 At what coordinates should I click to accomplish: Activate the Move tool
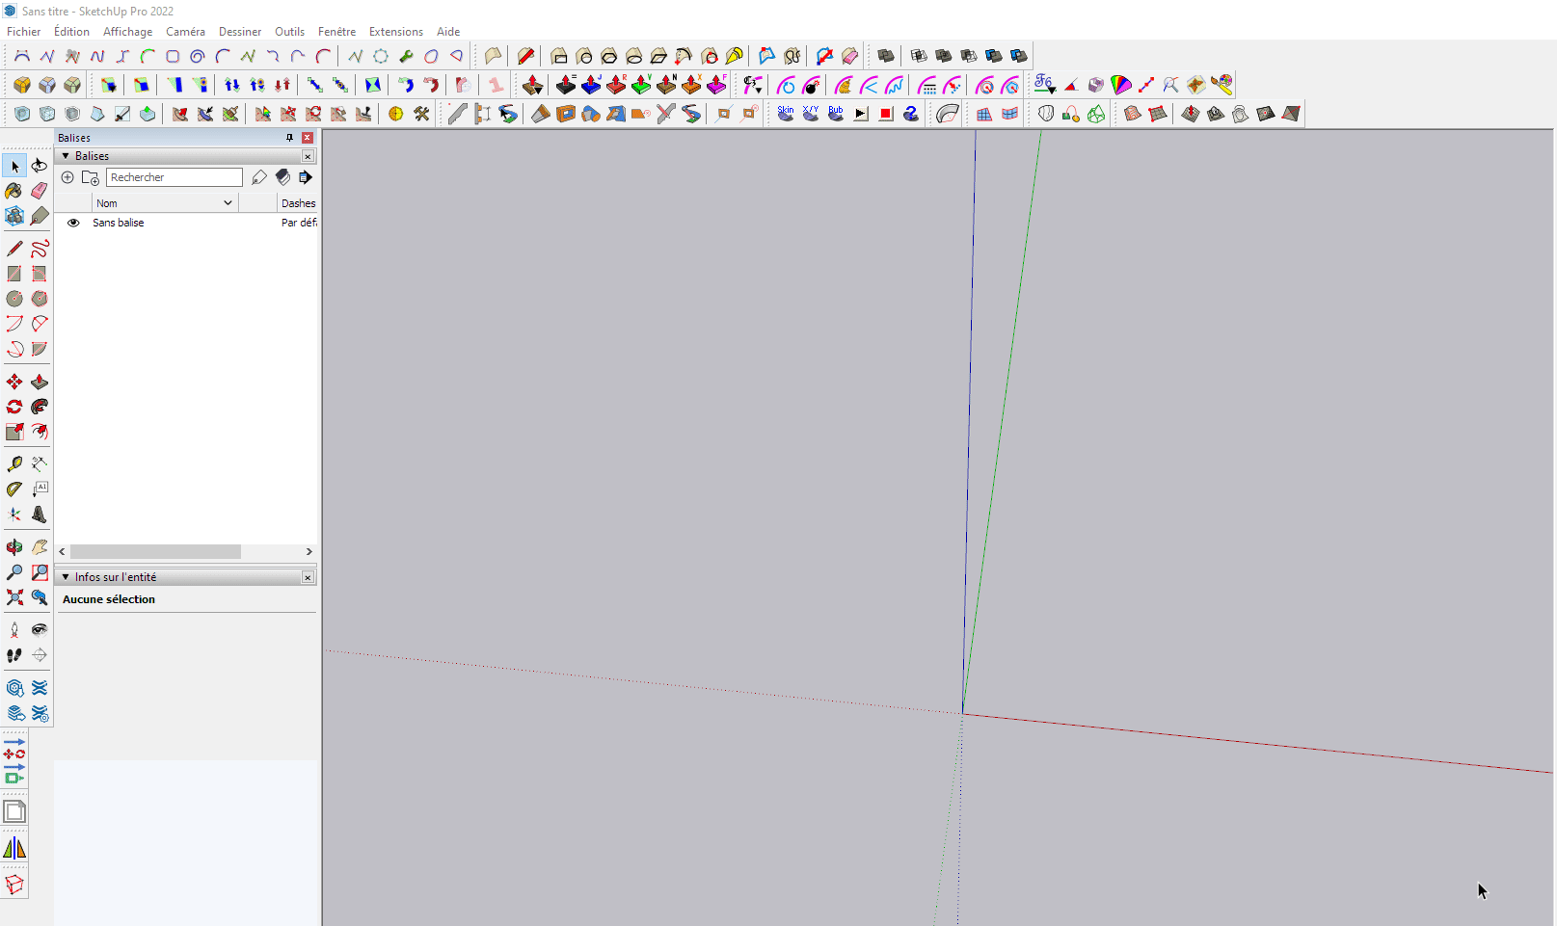pos(14,382)
